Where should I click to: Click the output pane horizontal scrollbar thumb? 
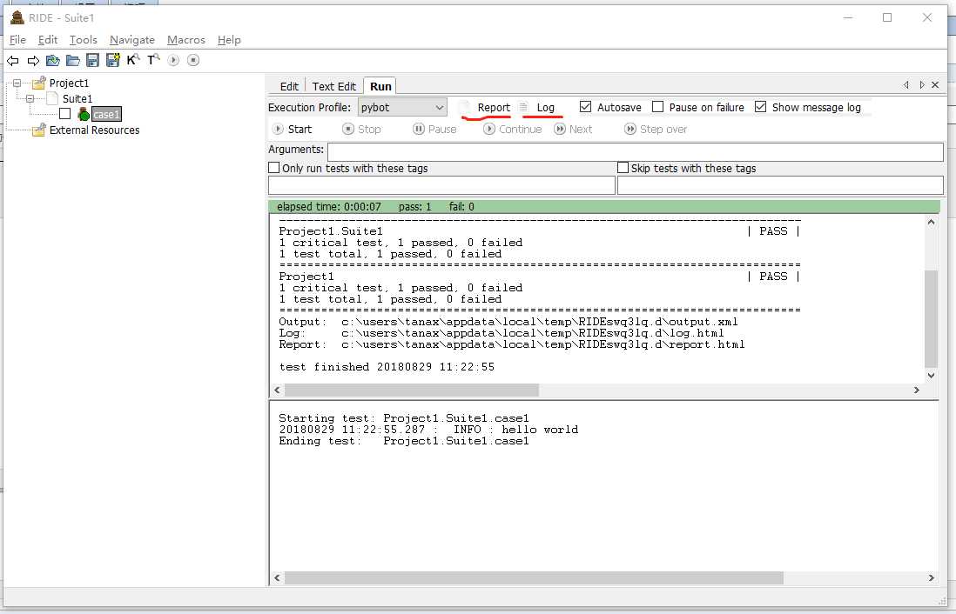(x=412, y=390)
